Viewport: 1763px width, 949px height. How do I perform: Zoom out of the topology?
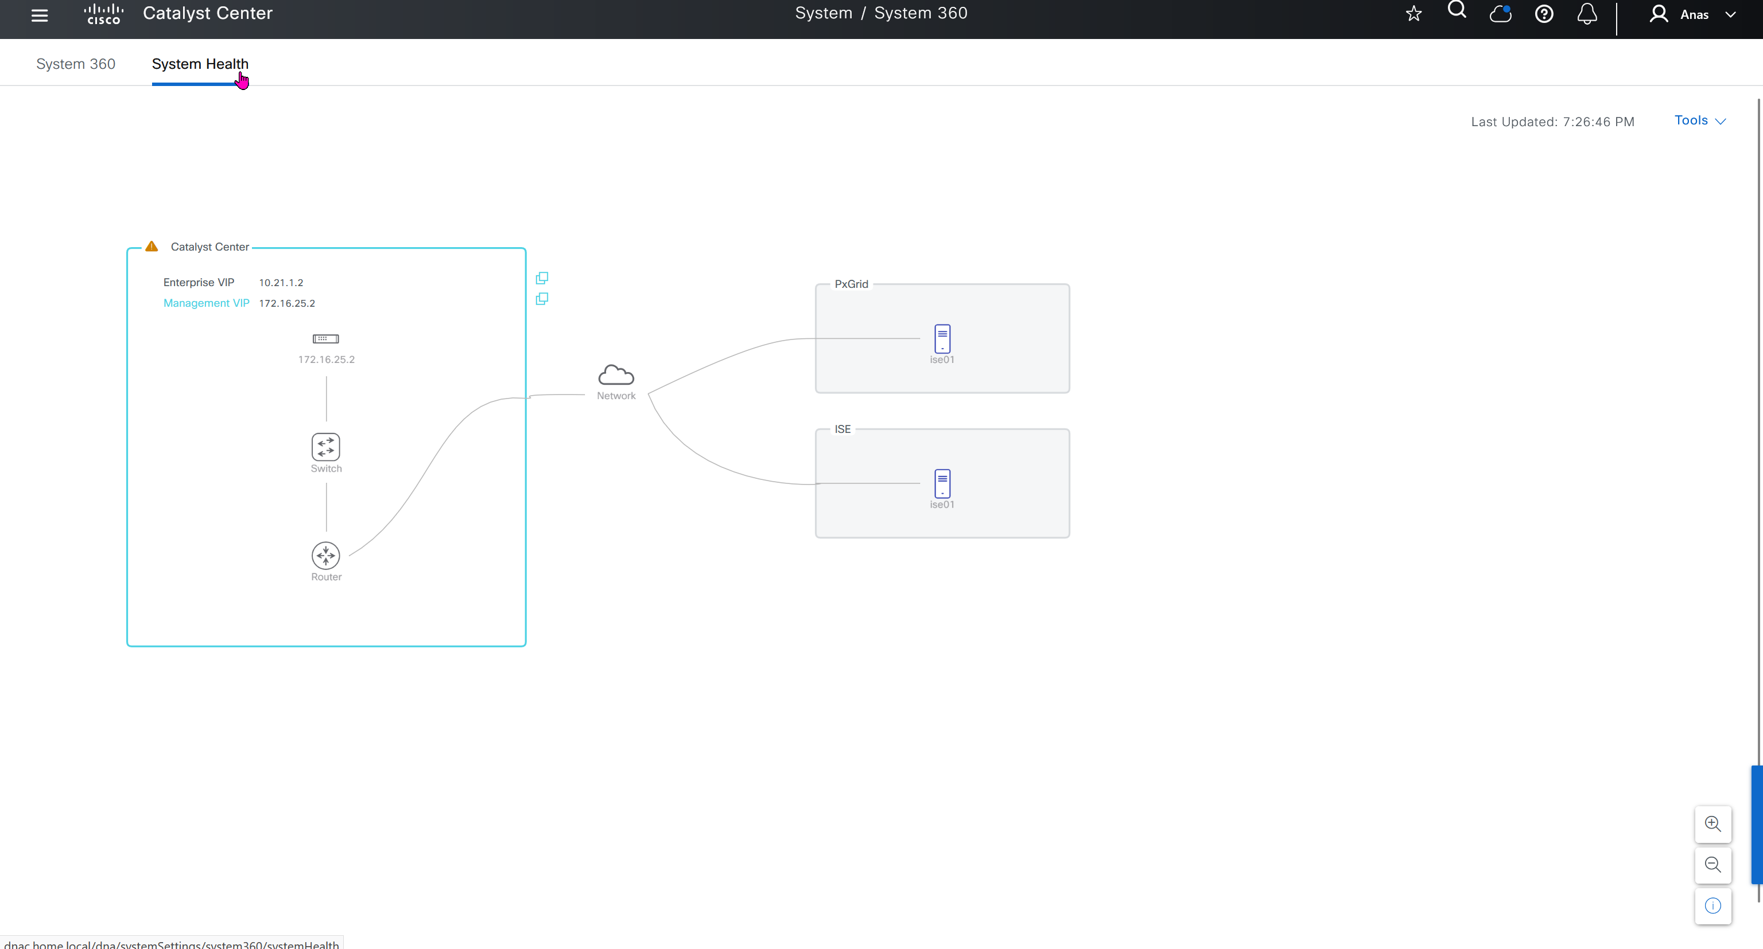tap(1712, 864)
